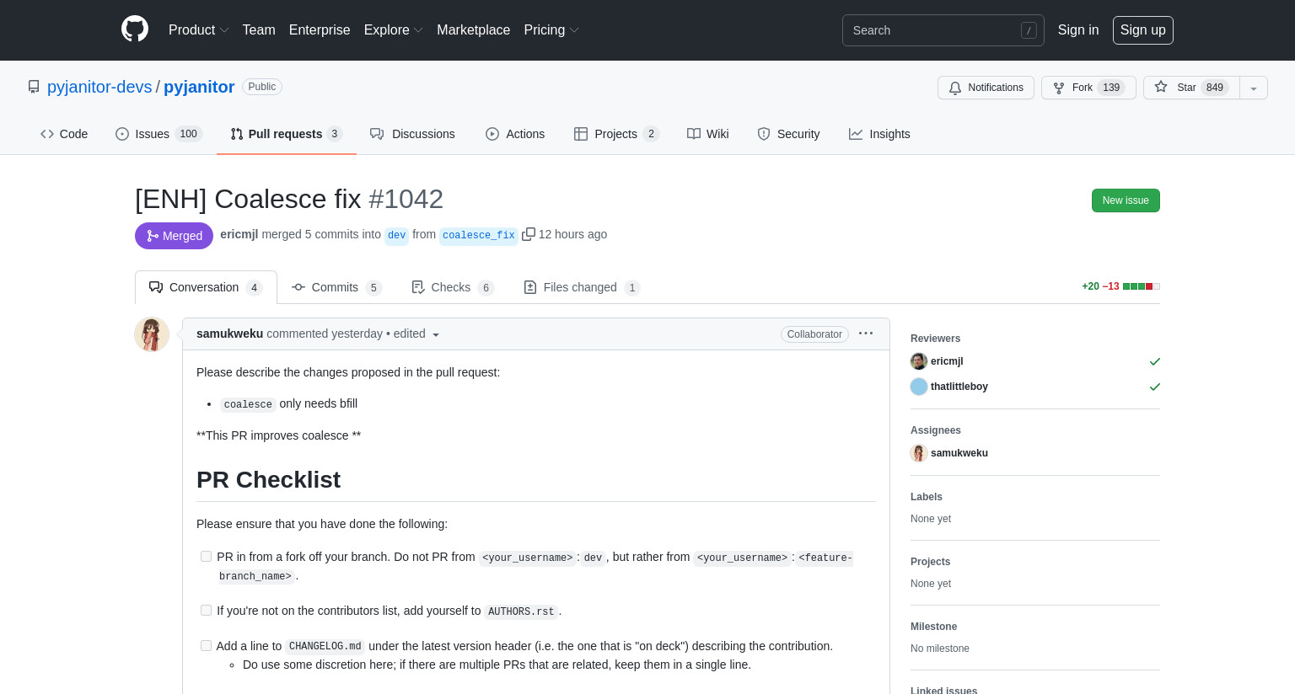Click the repository book icon beside pyjanitor-devs
The image size is (1295, 694).
pos(34,87)
